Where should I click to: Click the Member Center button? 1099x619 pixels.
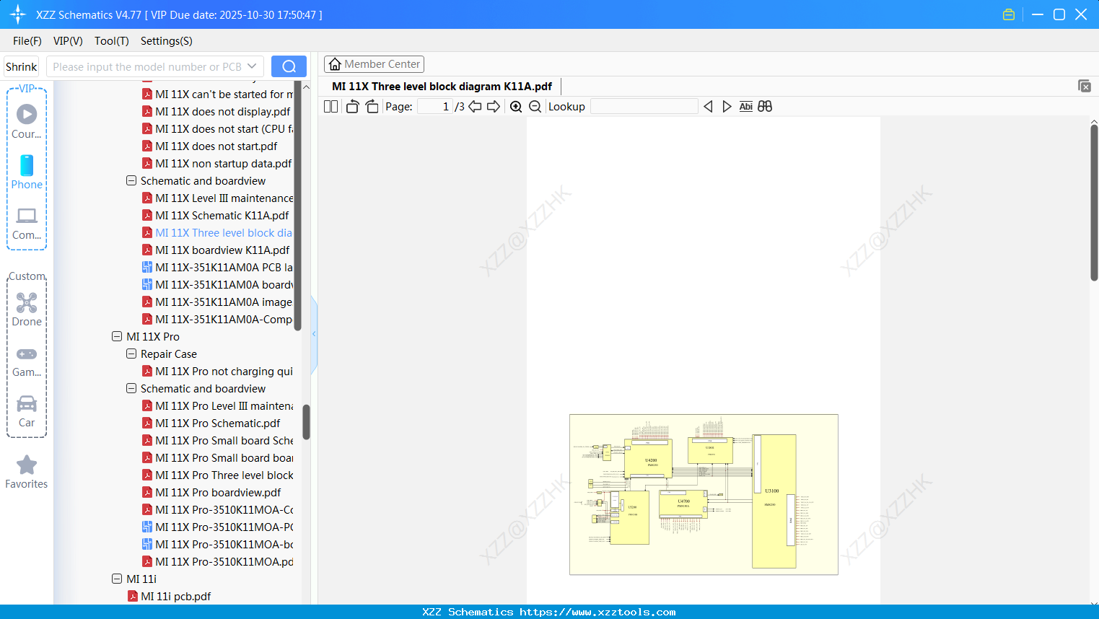click(374, 63)
